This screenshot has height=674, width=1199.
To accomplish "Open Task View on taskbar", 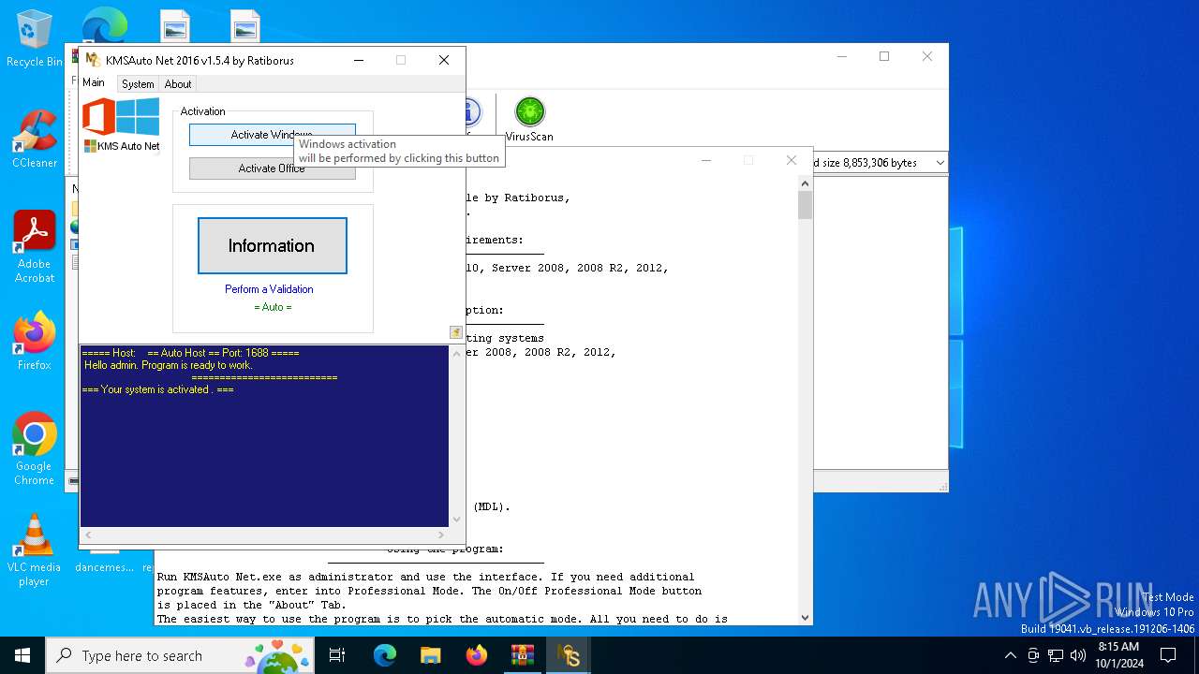I will coord(337,655).
